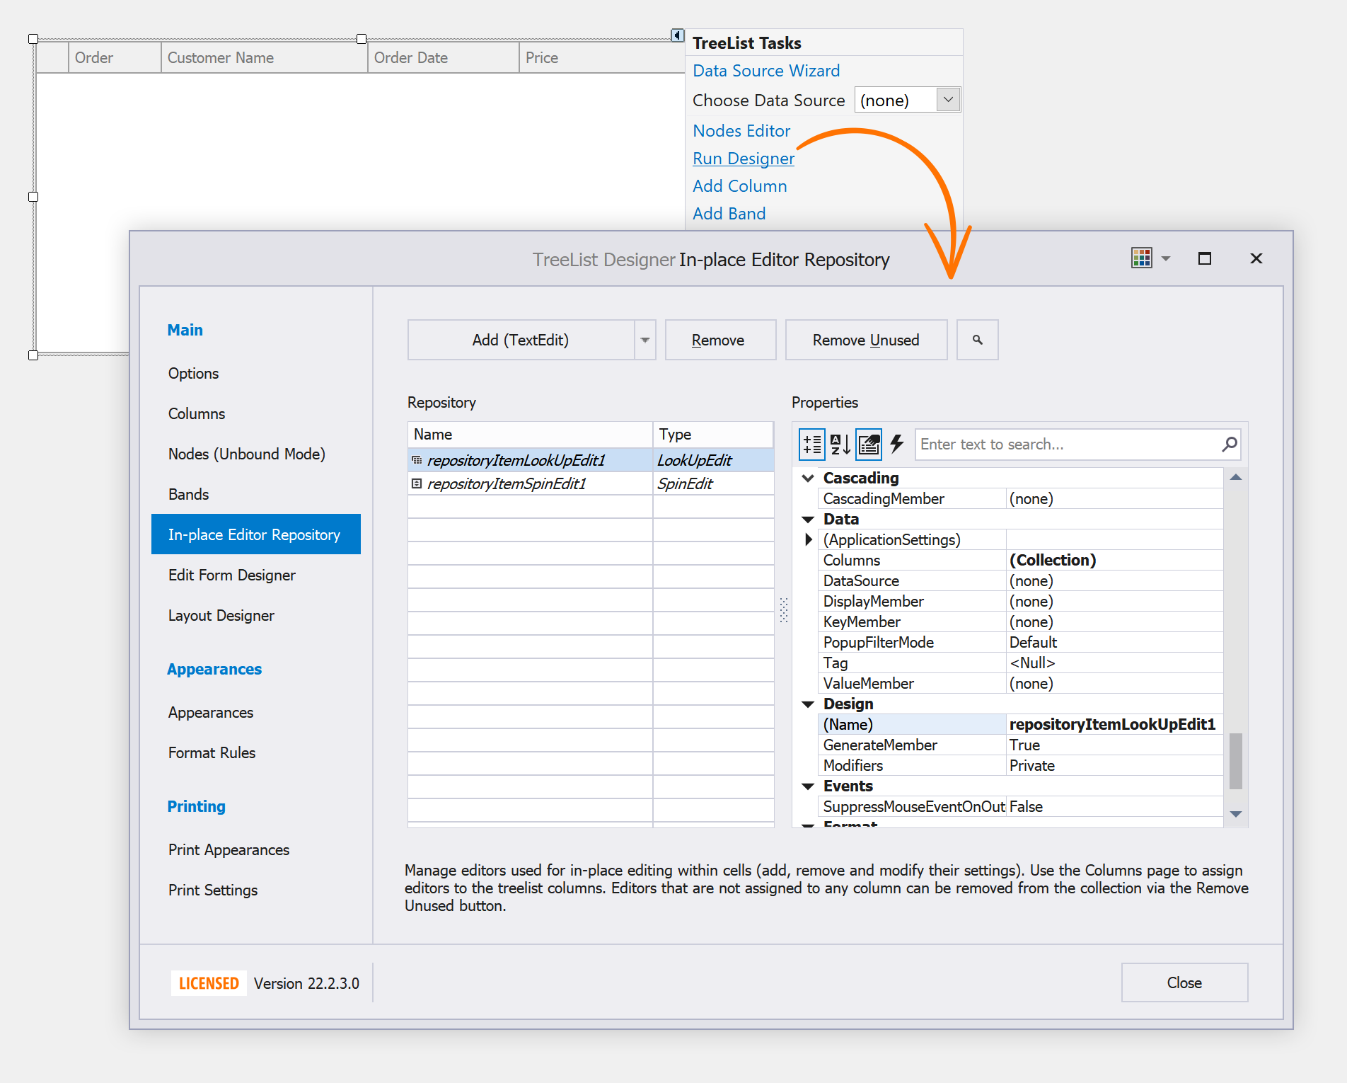Collapse the Cascading property category
This screenshot has width=1347, height=1083.
pos(808,479)
